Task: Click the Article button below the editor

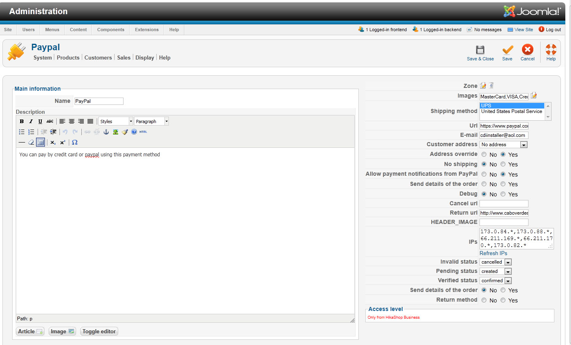Action: tap(30, 331)
